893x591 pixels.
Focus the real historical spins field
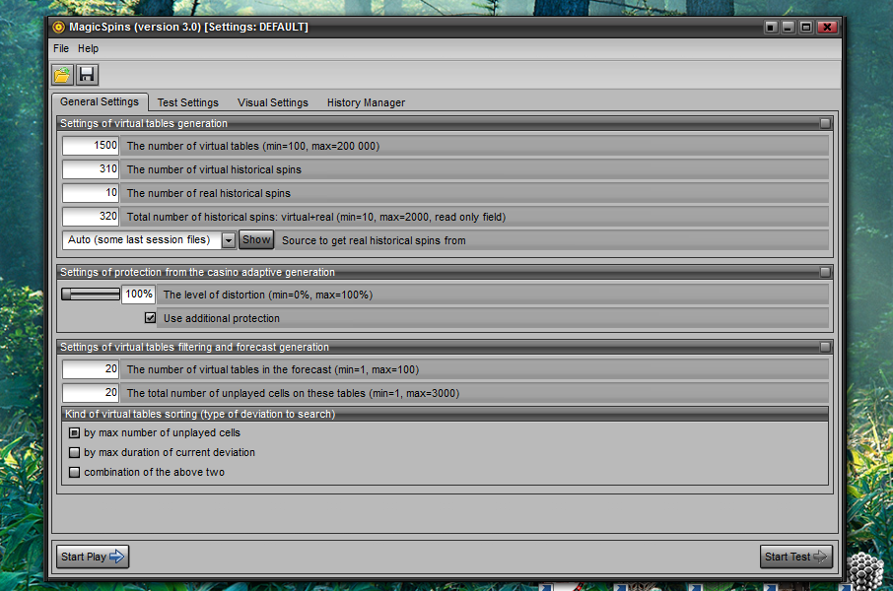(x=91, y=193)
